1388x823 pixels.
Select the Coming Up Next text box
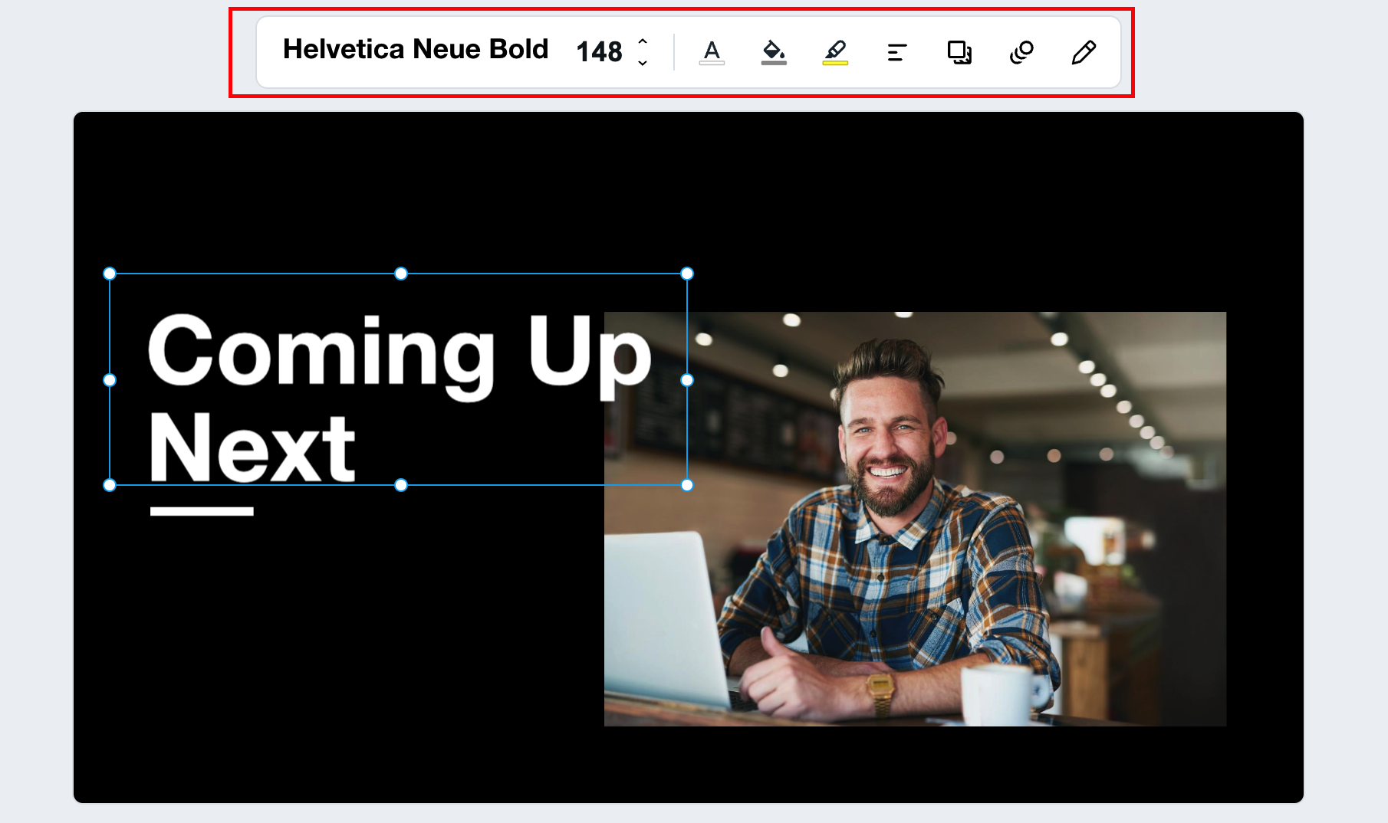(x=345, y=352)
